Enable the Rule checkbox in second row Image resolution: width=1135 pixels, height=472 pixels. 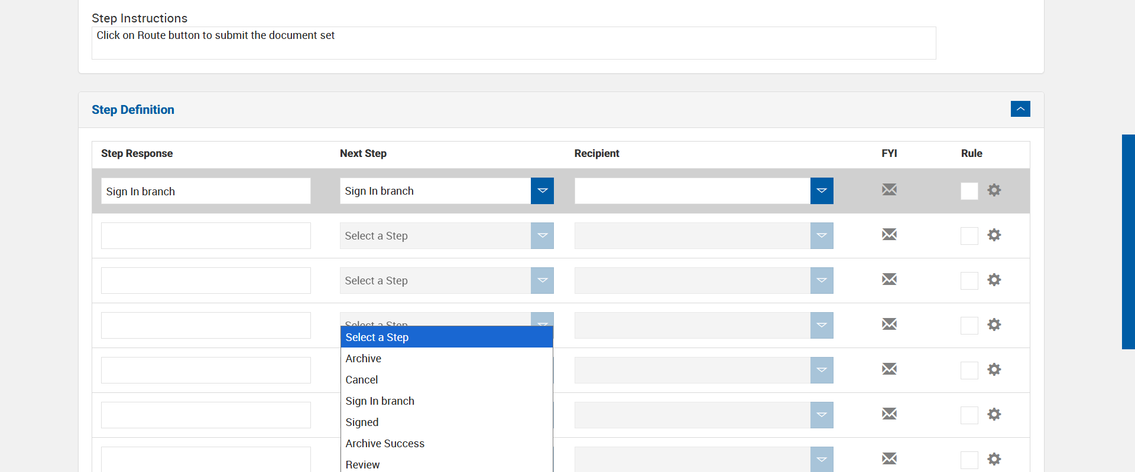point(969,236)
